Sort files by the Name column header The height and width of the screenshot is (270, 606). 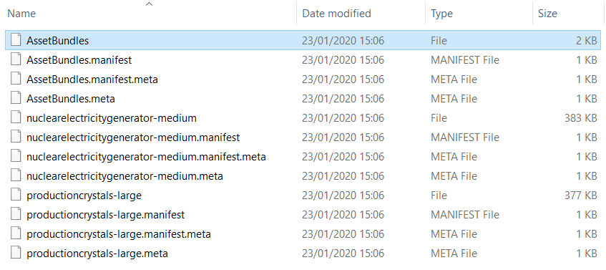click(21, 14)
